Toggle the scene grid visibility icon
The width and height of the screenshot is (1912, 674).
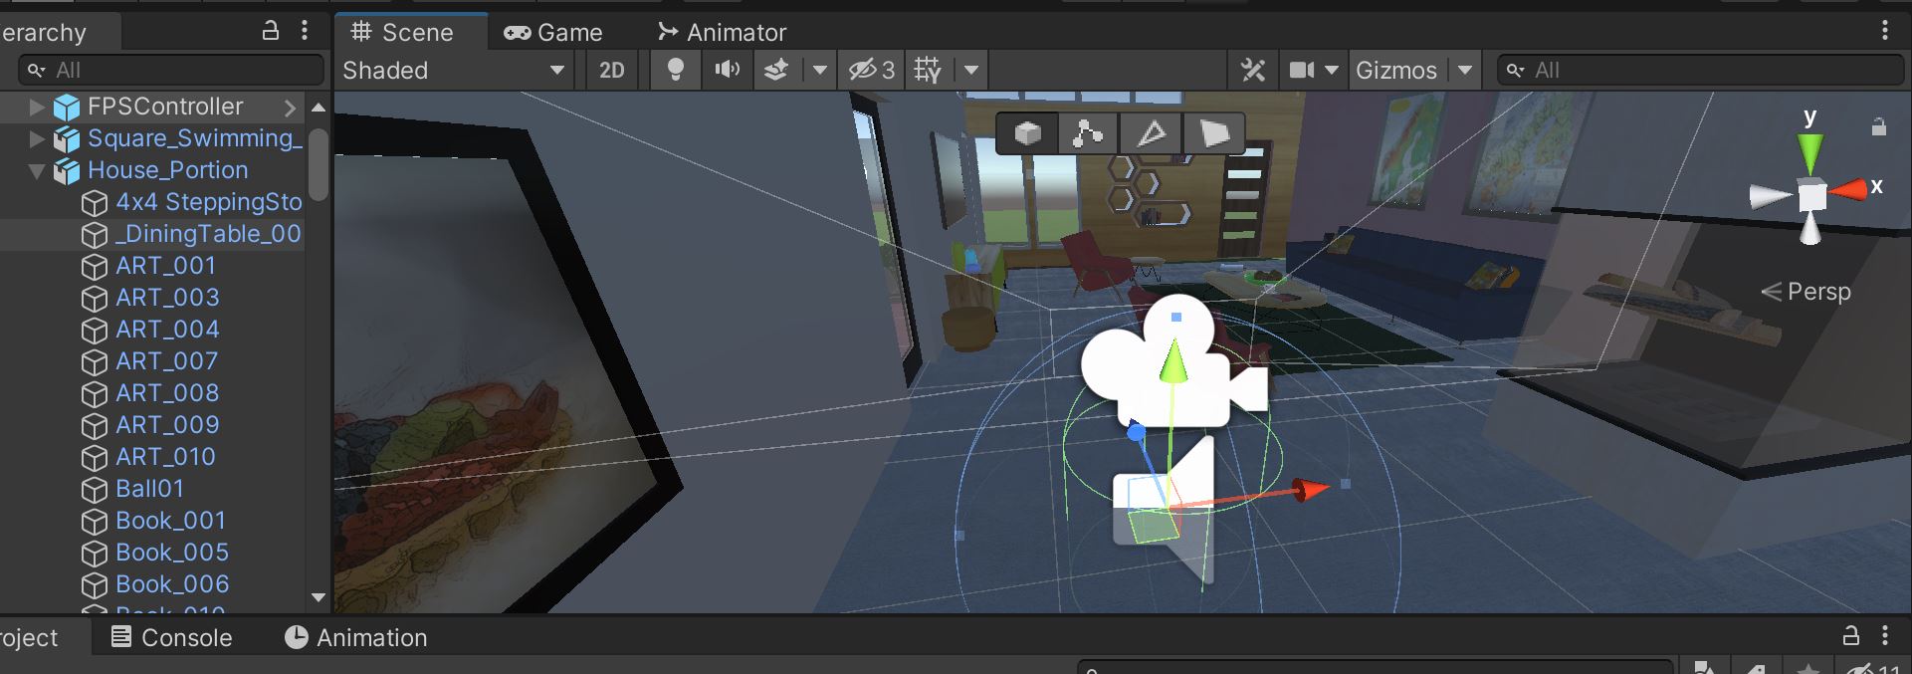[928, 70]
